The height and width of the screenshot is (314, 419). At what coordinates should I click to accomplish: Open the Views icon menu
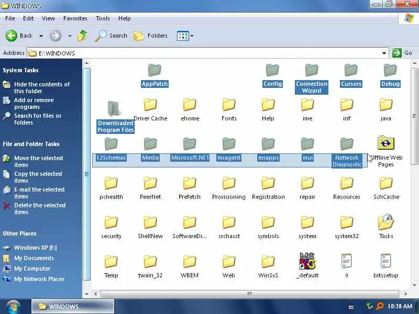pos(183,36)
